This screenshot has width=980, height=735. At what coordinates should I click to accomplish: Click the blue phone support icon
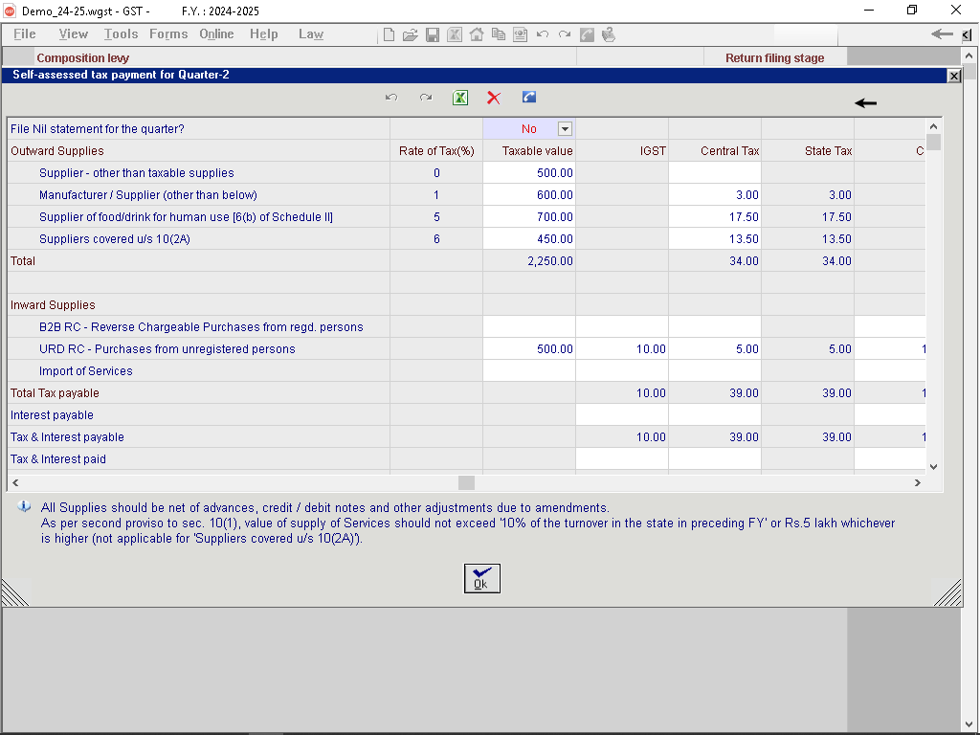[x=529, y=98]
